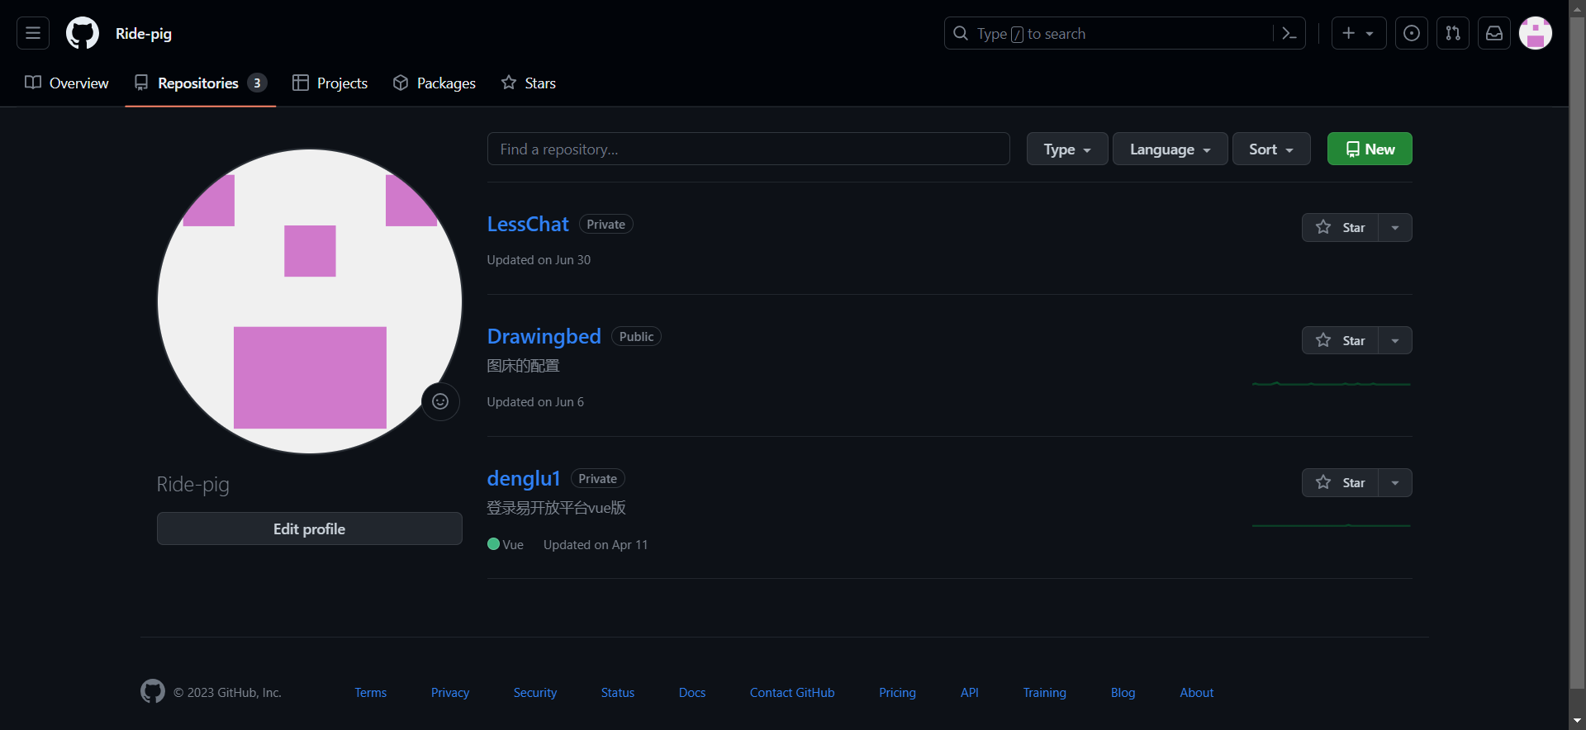Viewport: 1586px width, 730px height.
Task: Open the Security footer link
Action: pyautogui.click(x=535, y=693)
